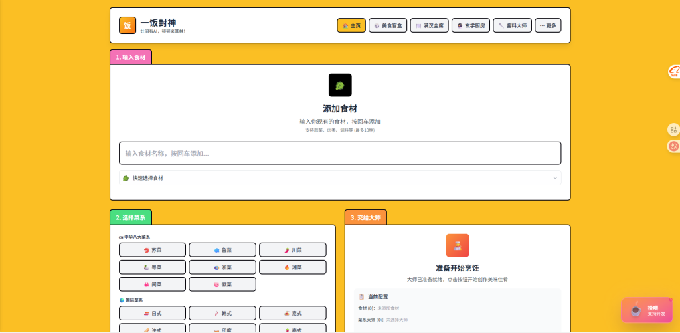Select the 湘菜 cuisine option
Image resolution: width=680 pixels, height=333 pixels.
point(293,267)
